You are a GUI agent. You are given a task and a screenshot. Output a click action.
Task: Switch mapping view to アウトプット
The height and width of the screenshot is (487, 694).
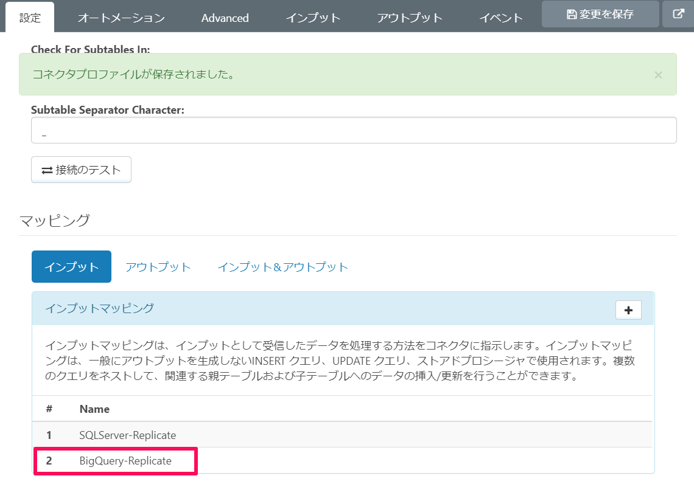pos(158,266)
